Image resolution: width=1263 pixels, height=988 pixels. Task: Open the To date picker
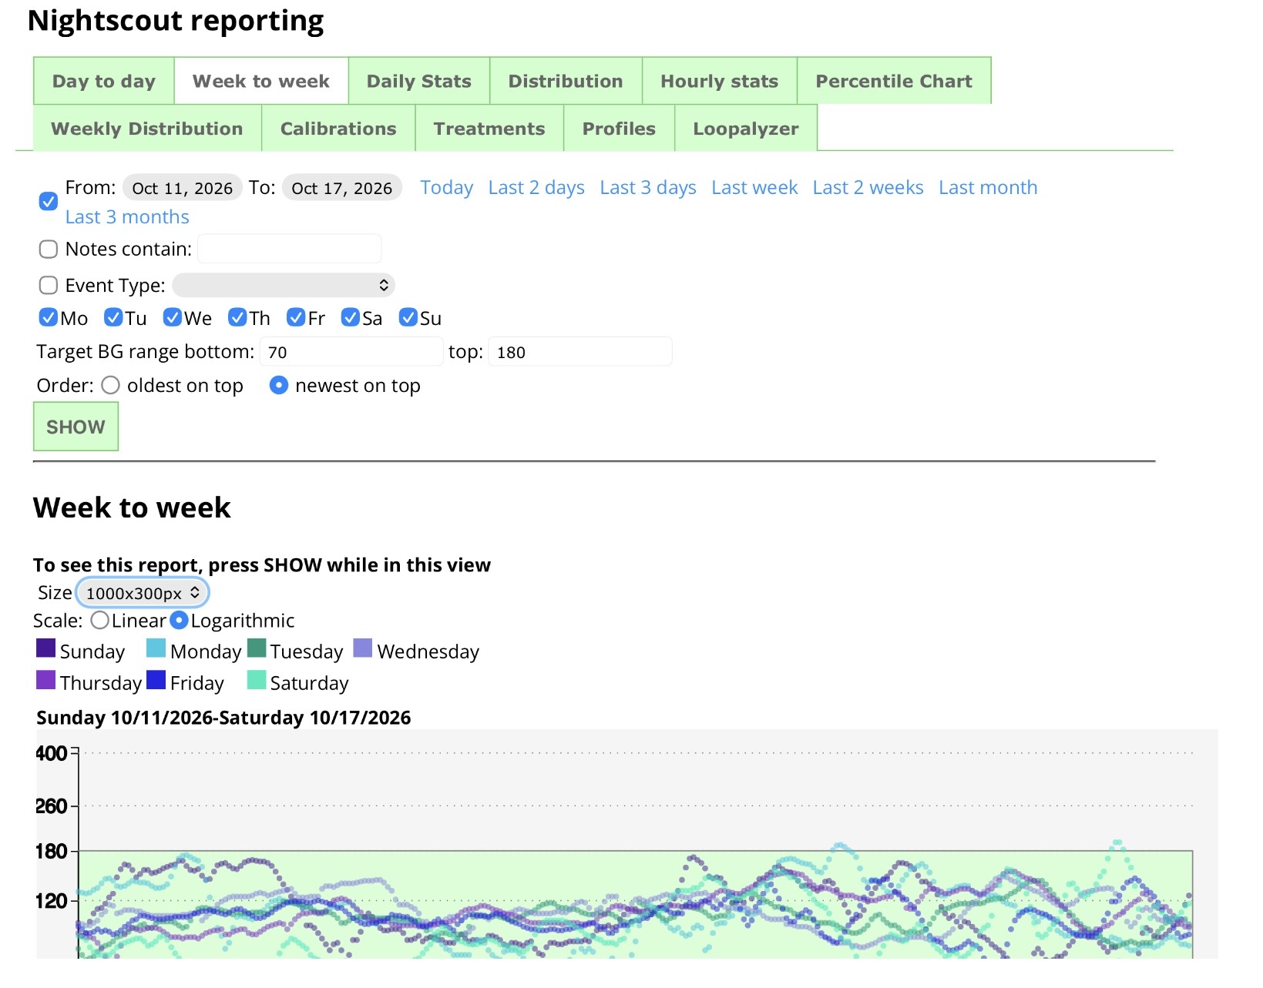[342, 188]
